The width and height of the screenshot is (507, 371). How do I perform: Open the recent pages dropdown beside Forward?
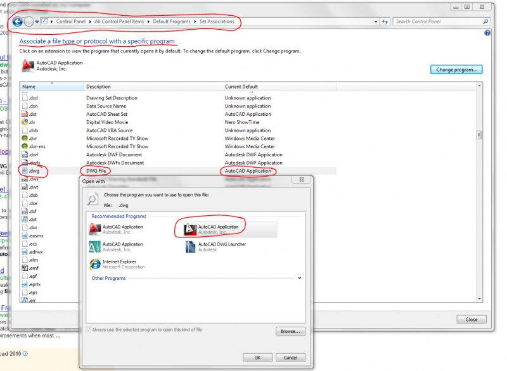click(37, 22)
